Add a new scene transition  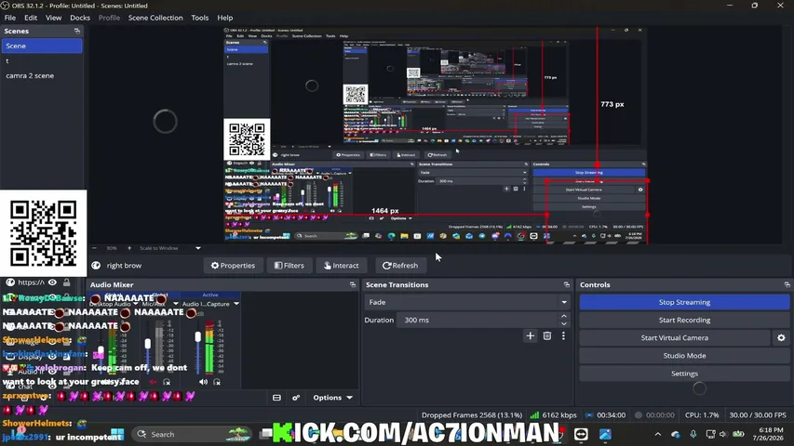click(531, 335)
